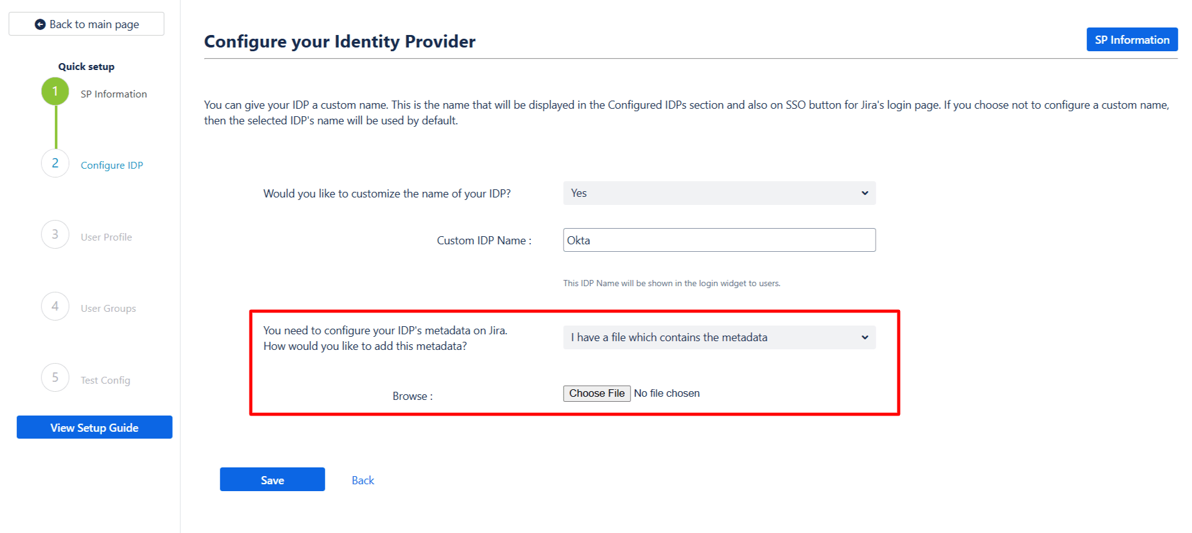Click the IDP Name login widget hint text
Image resolution: width=1192 pixels, height=533 pixels.
672,283
